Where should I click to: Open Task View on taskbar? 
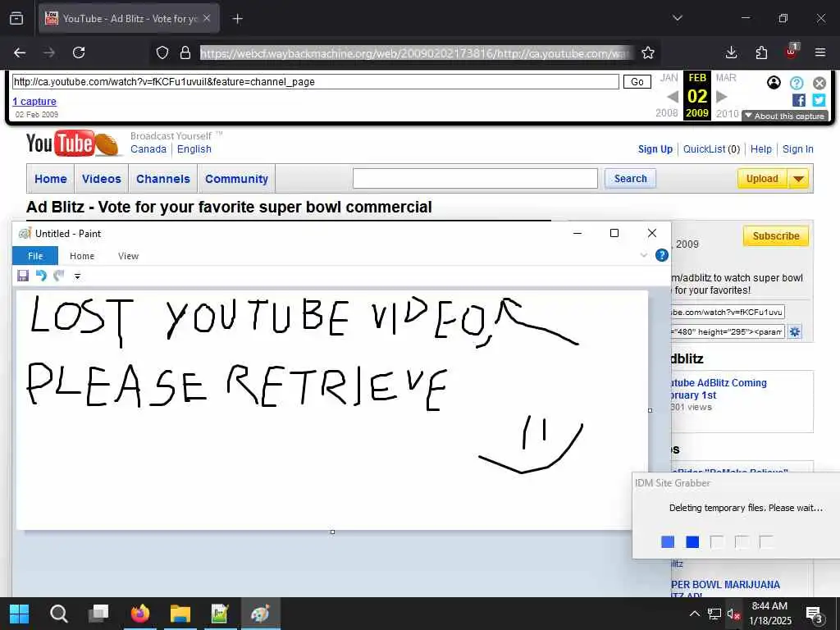[98, 613]
